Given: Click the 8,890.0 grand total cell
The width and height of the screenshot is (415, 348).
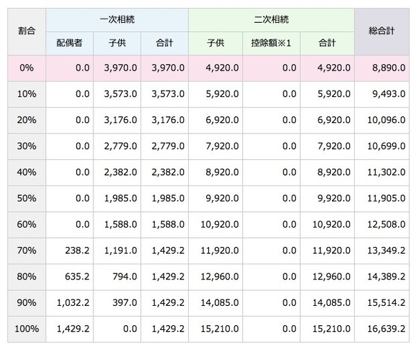Looking at the screenshot, I should [383, 68].
